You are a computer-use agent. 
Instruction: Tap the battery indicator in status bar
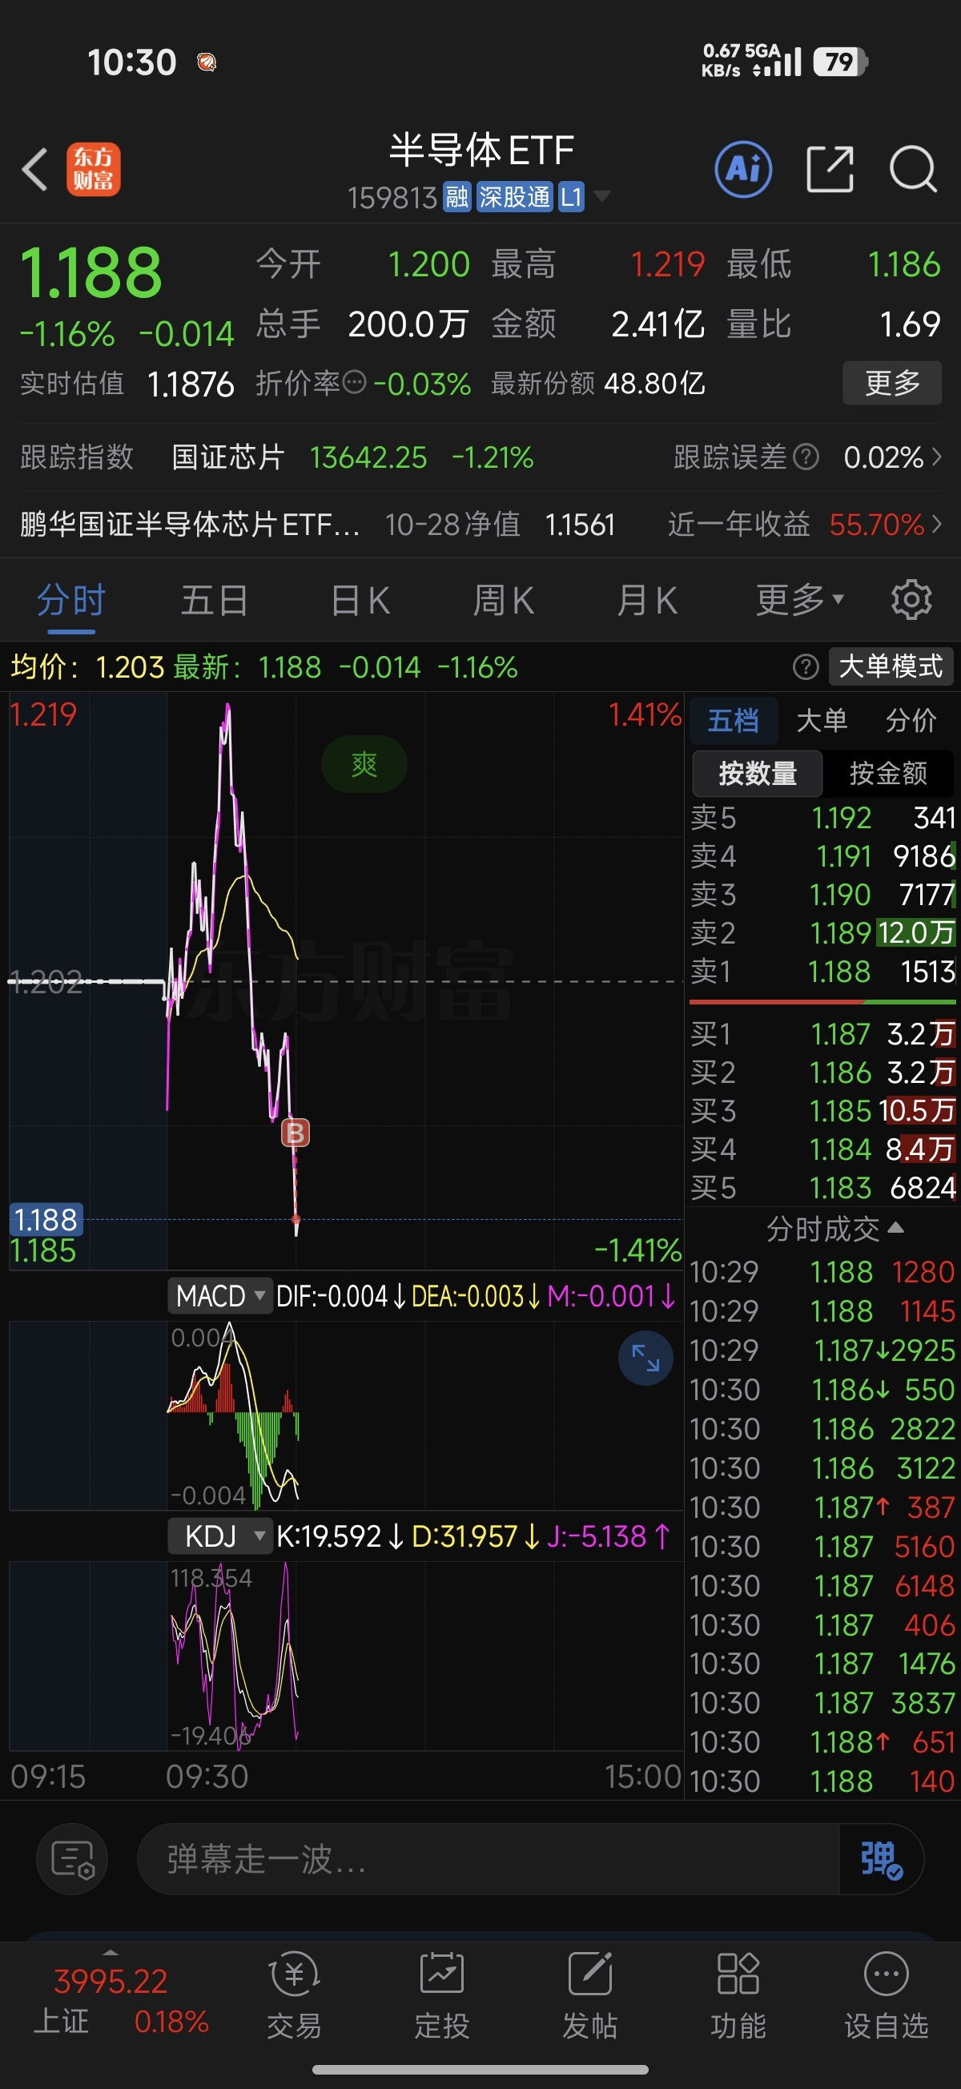[840, 62]
